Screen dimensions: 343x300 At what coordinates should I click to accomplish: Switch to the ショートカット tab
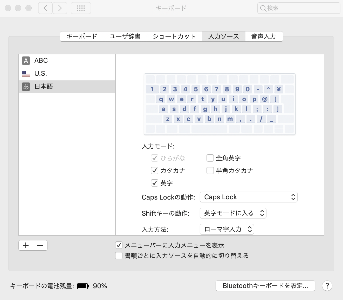tap(174, 36)
